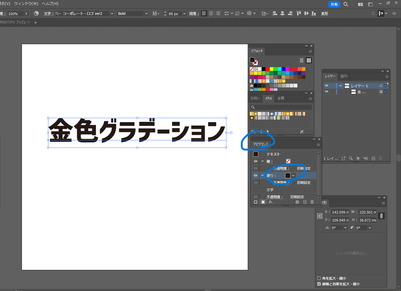Click the blue 共有 share button
Screen dimensions: 401x291
(334, 5)
